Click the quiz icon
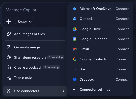The width and height of the screenshot is (136, 99). (x=9, y=78)
